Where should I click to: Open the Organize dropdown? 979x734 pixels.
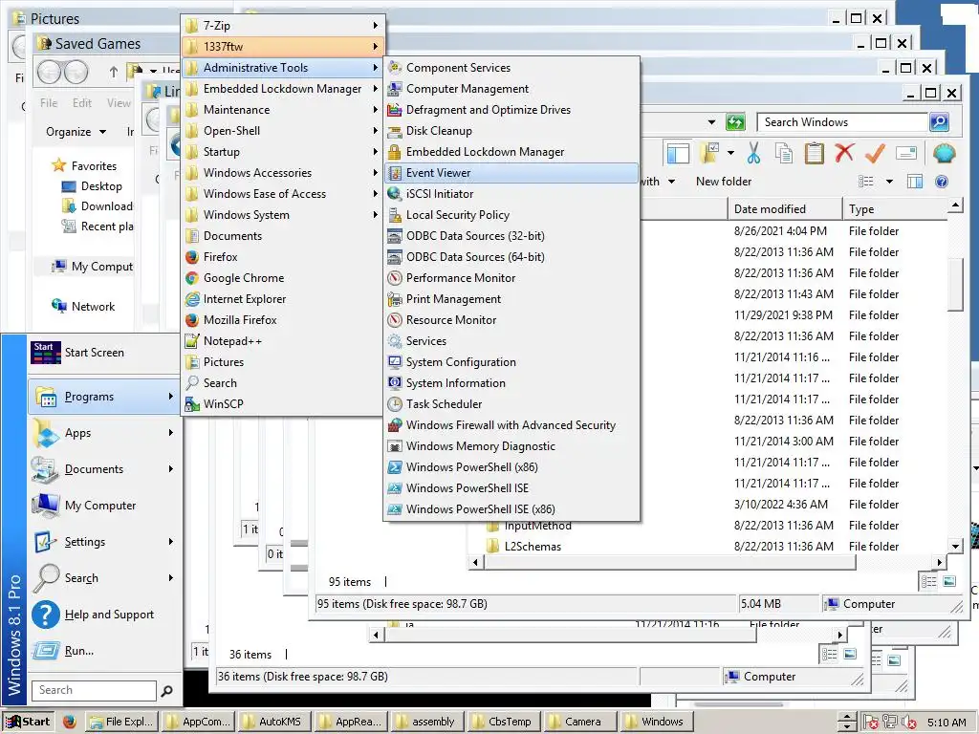click(x=76, y=132)
